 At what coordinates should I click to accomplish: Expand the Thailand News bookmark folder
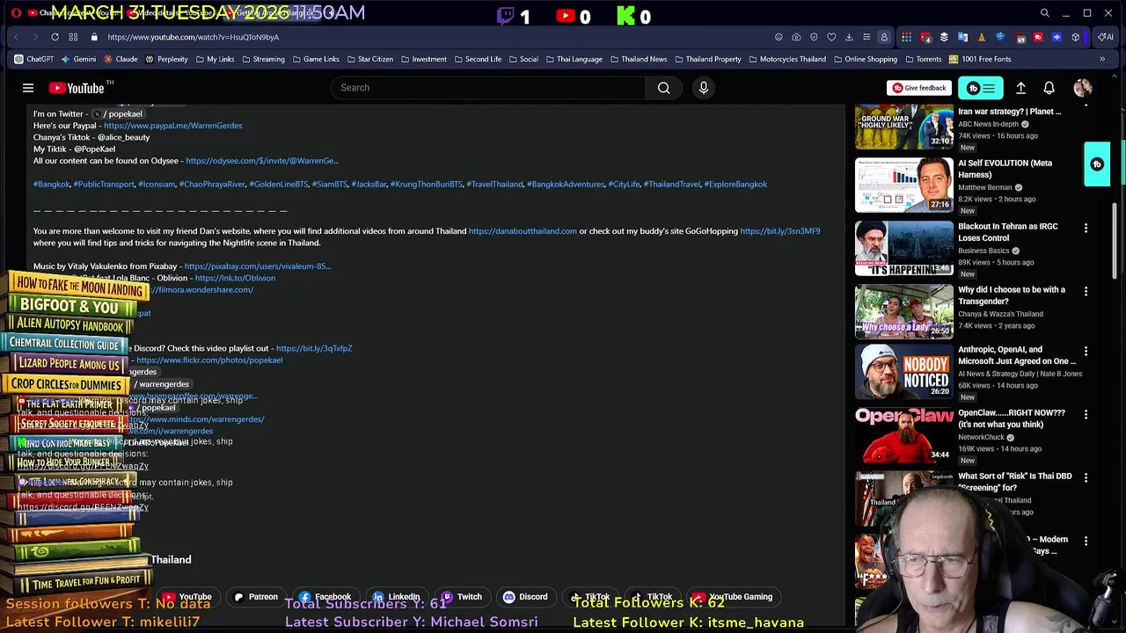coord(639,59)
